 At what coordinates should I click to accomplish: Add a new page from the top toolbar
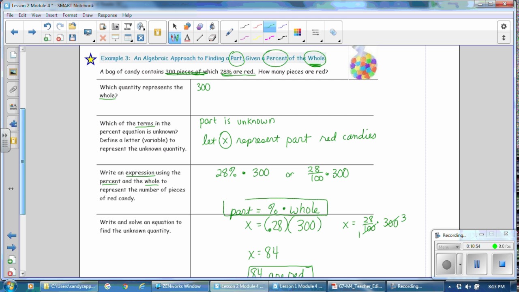47,38
